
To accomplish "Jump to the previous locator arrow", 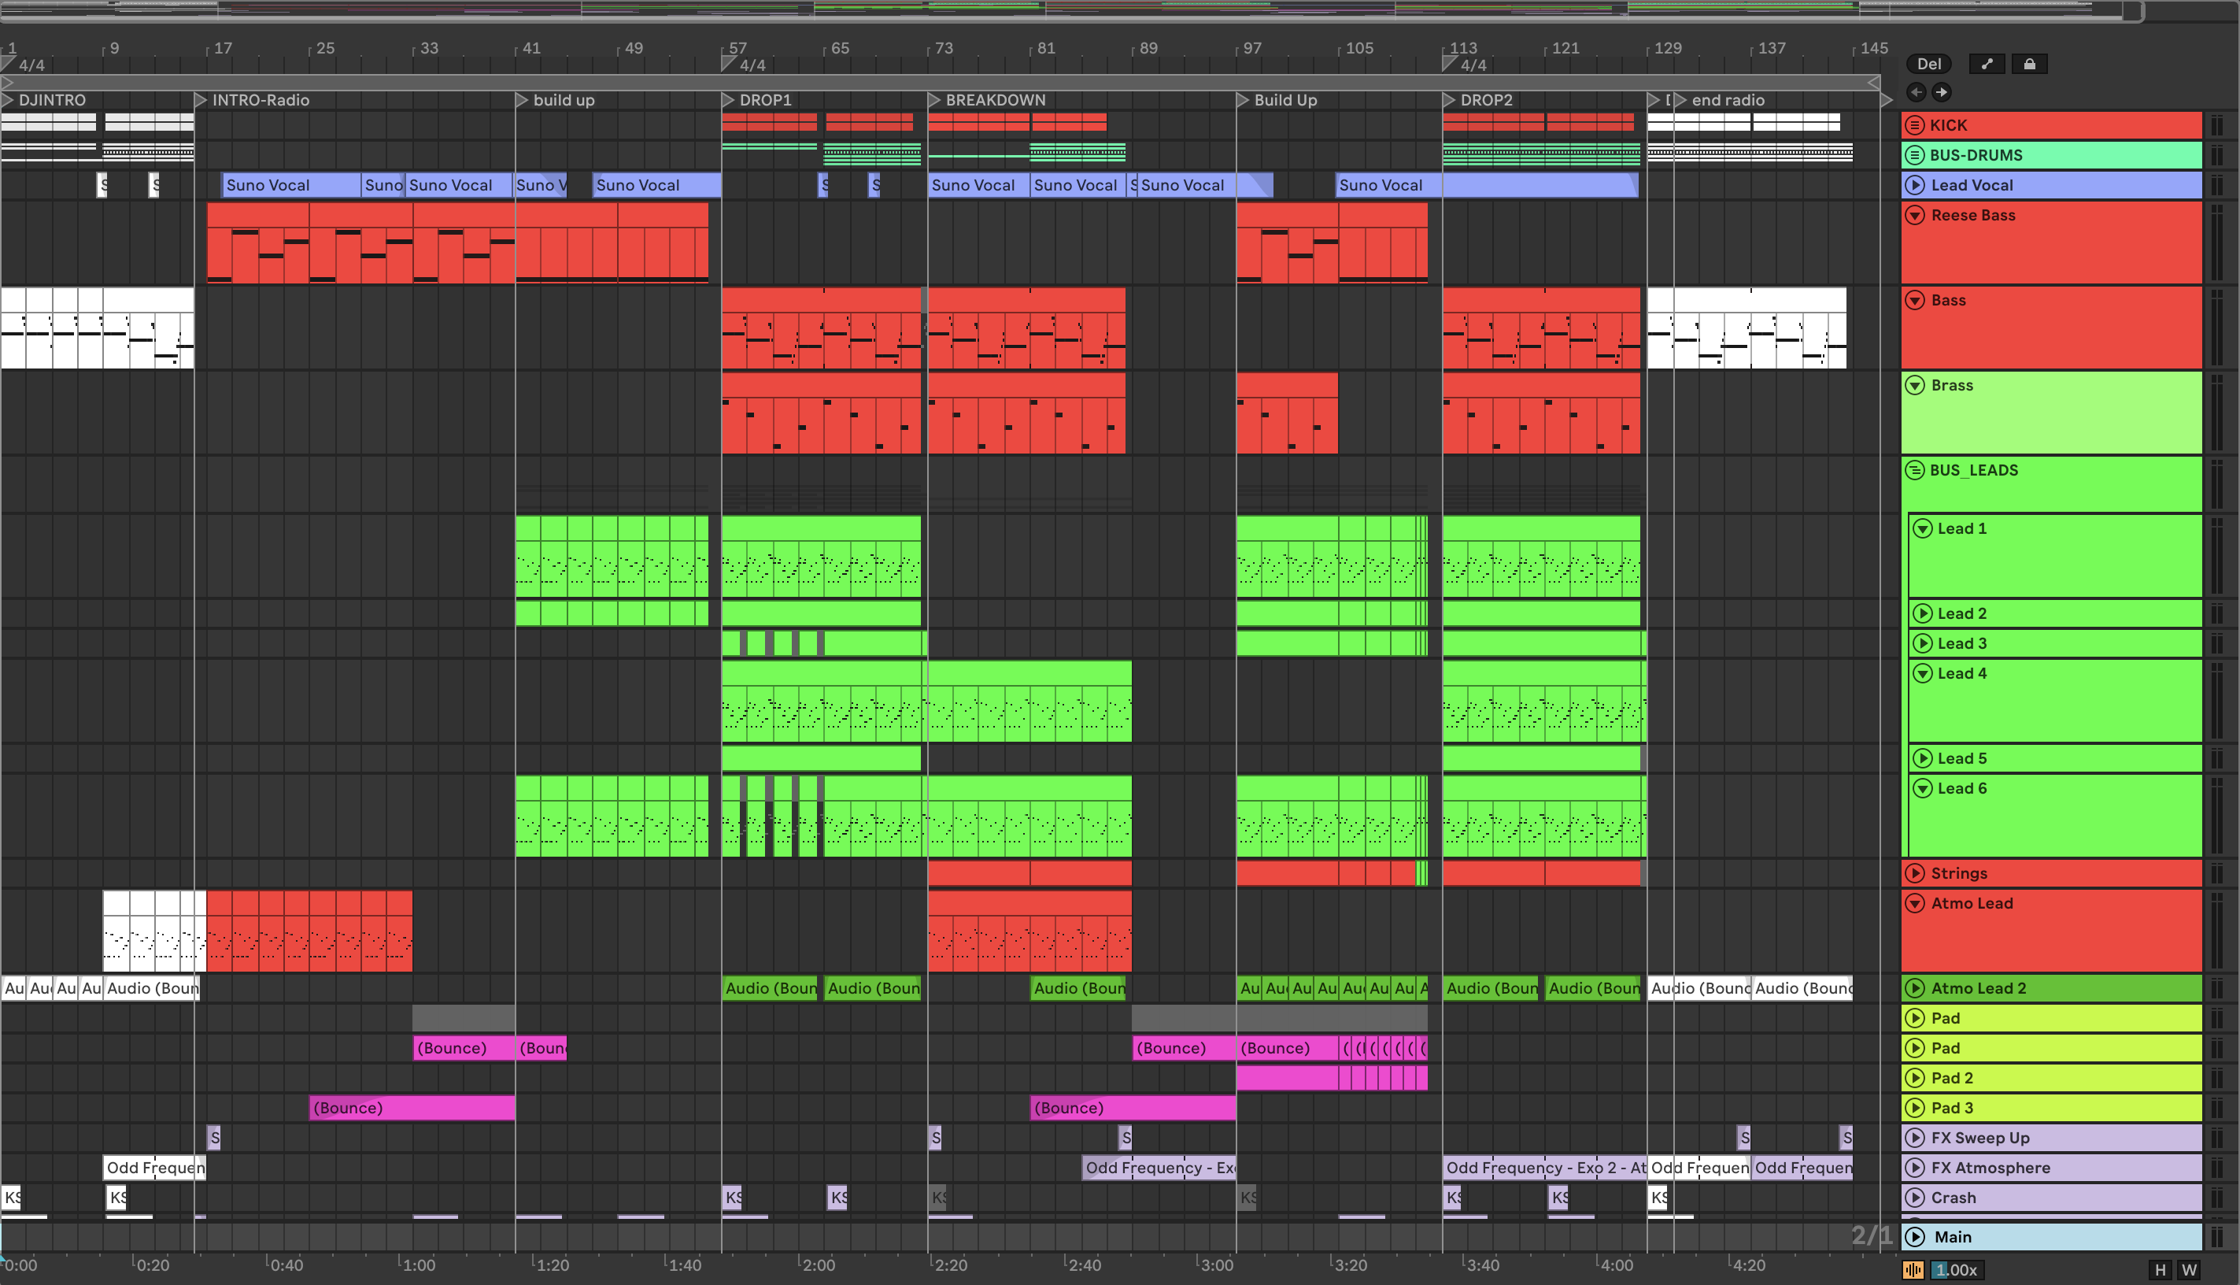I will [x=1917, y=92].
